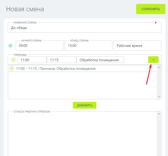This screenshot has width=168, height=156.
Task: Click the Конец смены time field
Action: pyautogui.click(x=88, y=46)
